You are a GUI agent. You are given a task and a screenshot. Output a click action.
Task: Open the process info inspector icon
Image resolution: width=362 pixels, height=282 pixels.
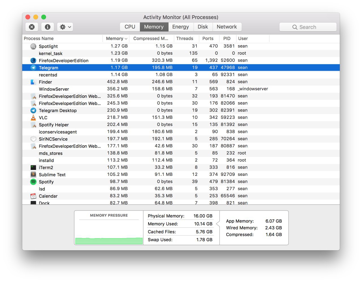coord(48,27)
